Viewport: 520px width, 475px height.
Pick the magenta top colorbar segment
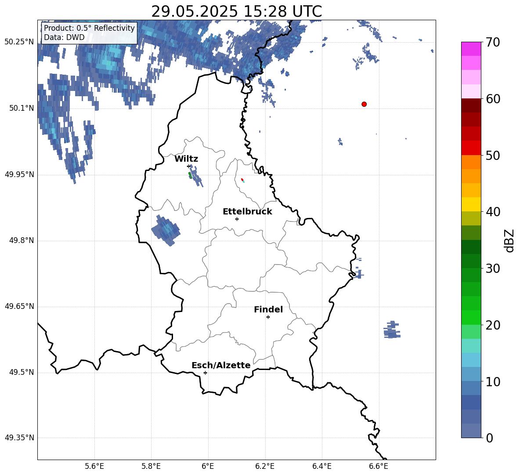tap(471, 49)
